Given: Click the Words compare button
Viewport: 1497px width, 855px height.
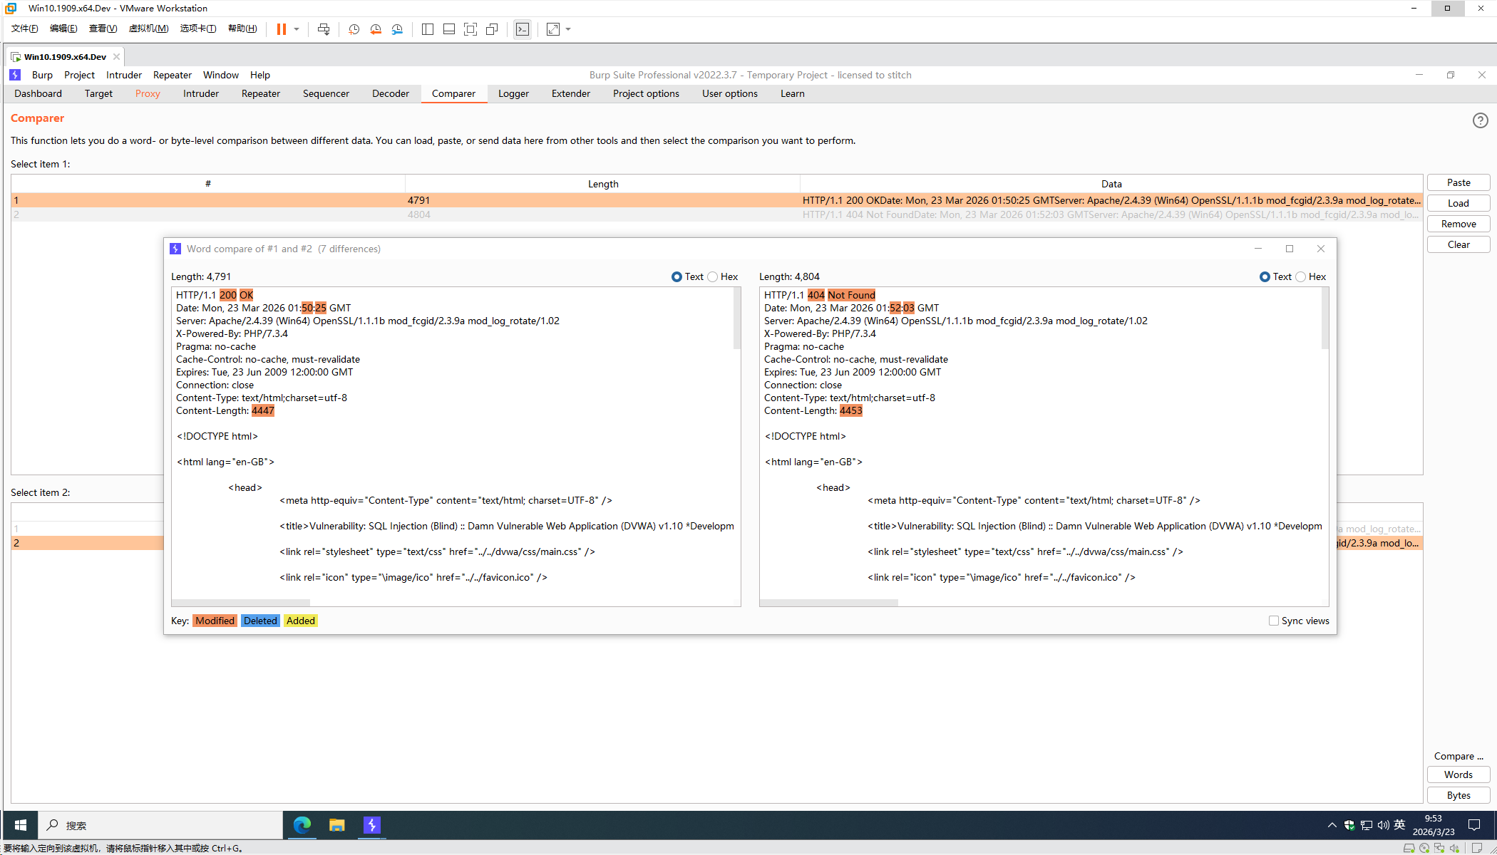Looking at the screenshot, I should pos(1458,774).
